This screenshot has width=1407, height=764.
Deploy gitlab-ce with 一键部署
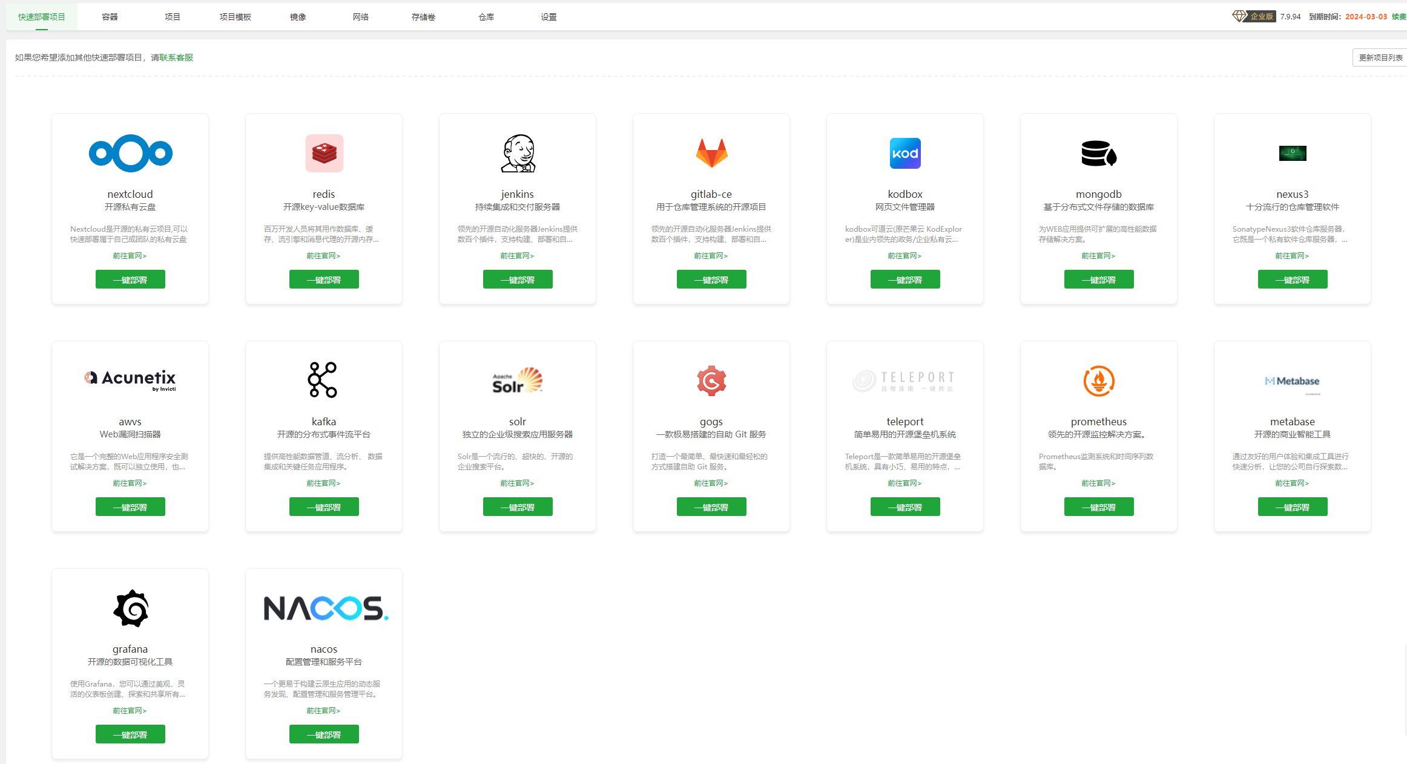(x=711, y=279)
